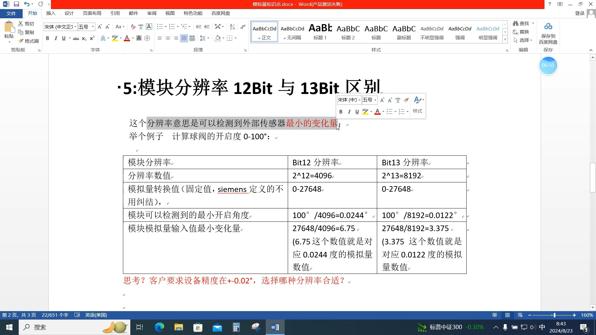The image size is (596, 335).
Task: Toggle bold in the floating mini toolbar
Action: 341,112
